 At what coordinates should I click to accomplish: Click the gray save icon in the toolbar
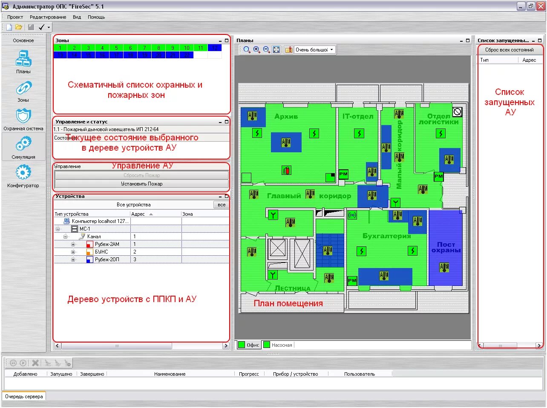tap(31, 27)
